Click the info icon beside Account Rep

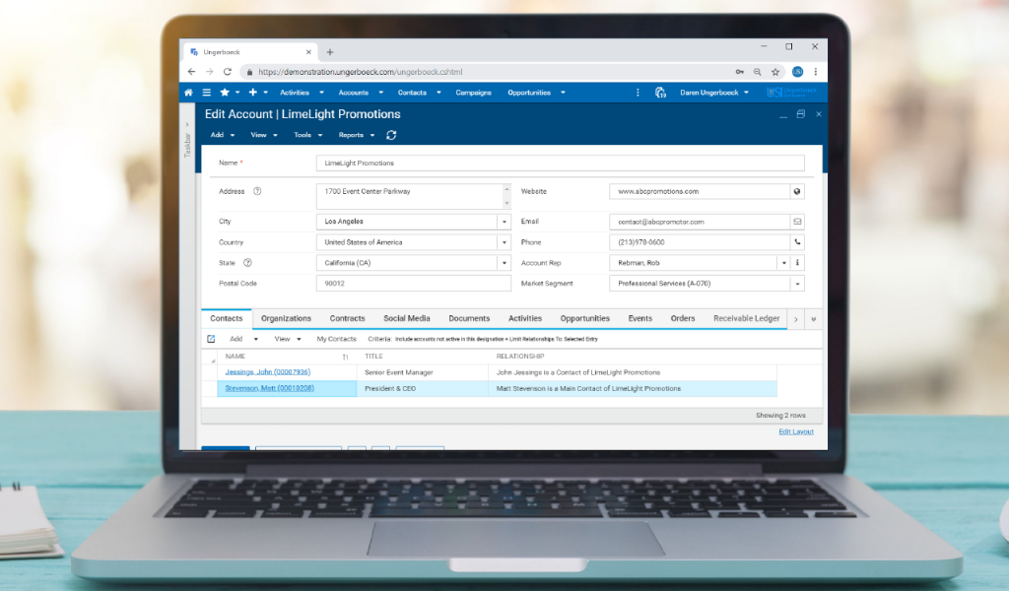click(797, 263)
